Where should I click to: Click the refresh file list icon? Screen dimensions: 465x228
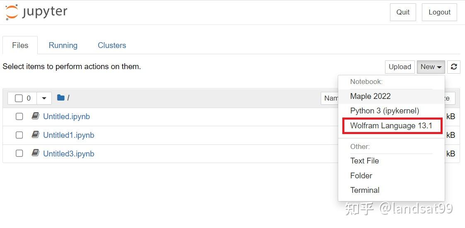point(454,67)
